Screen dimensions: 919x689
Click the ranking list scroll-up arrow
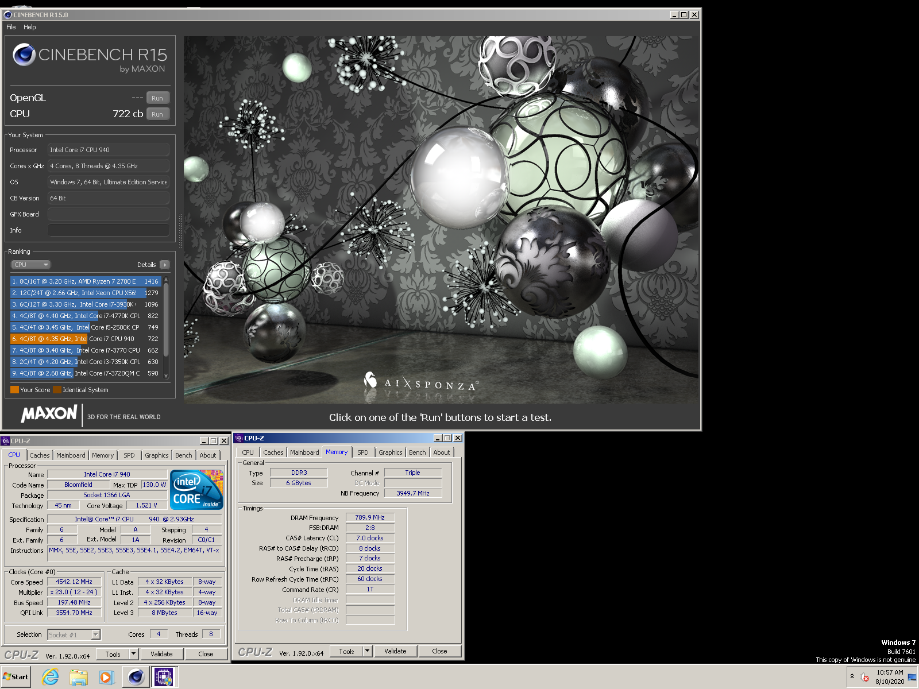pos(166,279)
